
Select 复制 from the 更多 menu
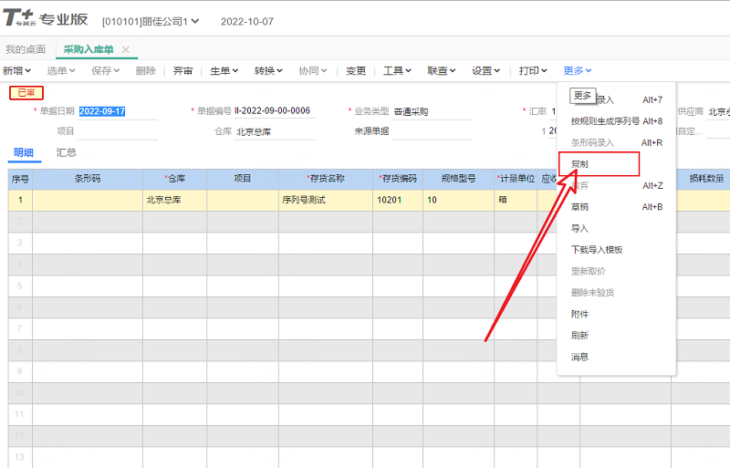pyautogui.click(x=580, y=163)
